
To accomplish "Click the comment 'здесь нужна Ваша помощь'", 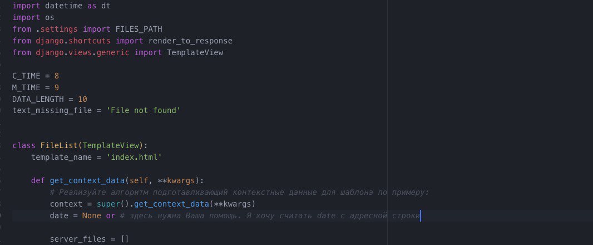I will coord(270,216).
